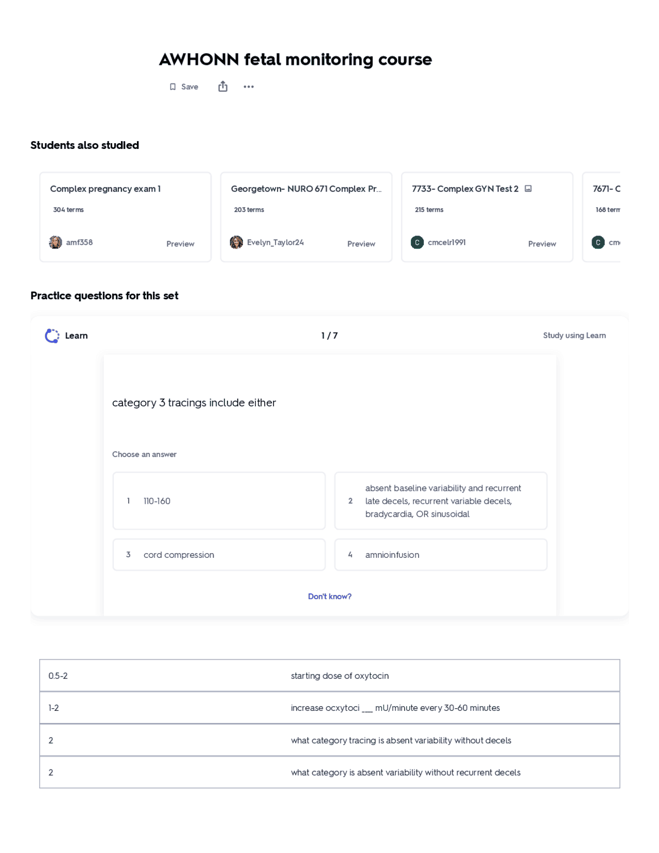The image size is (659, 853).
Task: Click image icon beside Complex GYN Test 2
Action: (528, 189)
